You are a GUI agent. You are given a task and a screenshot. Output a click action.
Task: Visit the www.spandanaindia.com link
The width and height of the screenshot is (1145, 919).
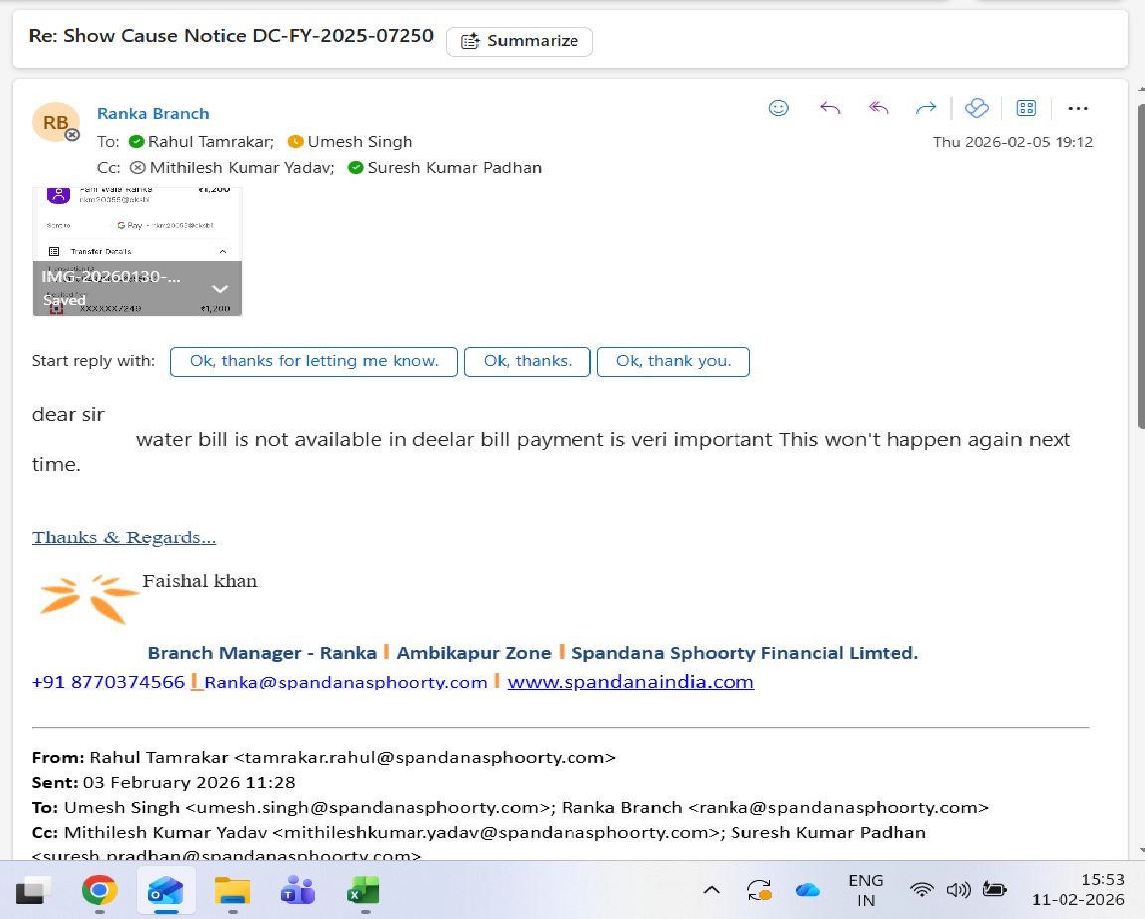coord(630,682)
